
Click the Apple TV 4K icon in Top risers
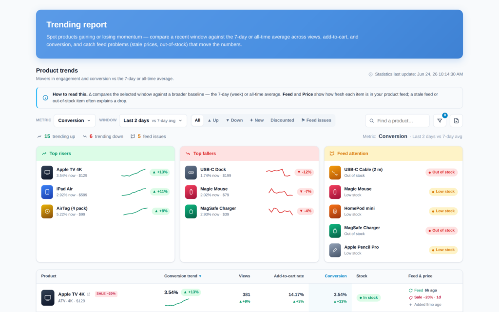point(47,173)
